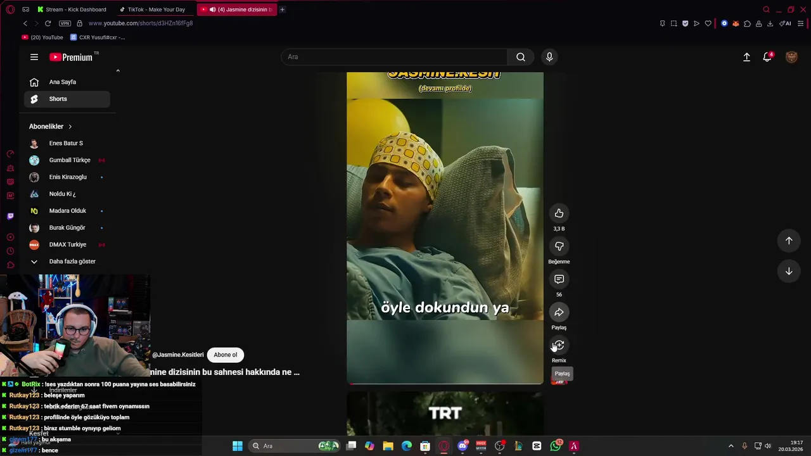Screen dimensions: 811x456
Task: Dislike the Short with thumbs down icon
Action: 559,246
